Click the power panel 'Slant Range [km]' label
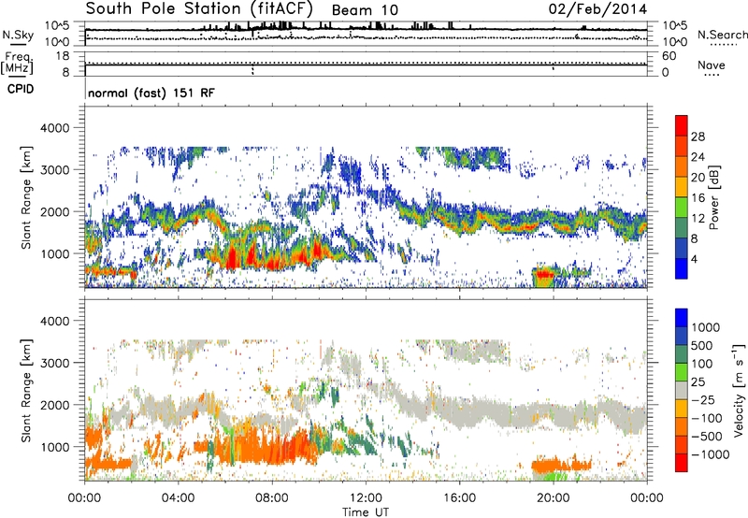Image resolution: width=748 pixels, height=518 pixels. tap(26, 197)
